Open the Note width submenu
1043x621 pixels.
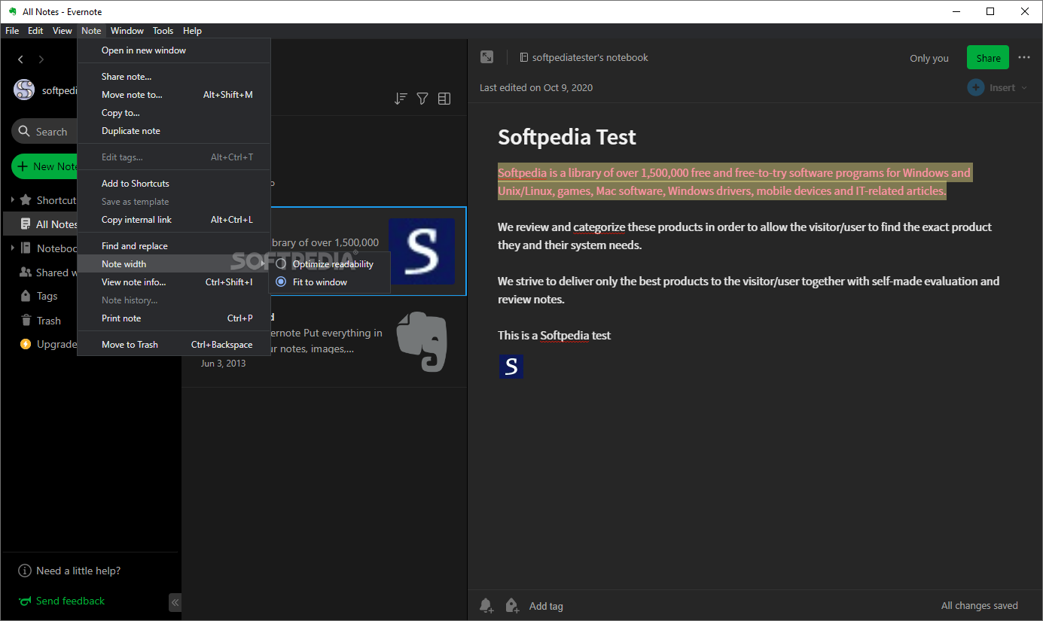pyautogui.click(x=173, y=264)
